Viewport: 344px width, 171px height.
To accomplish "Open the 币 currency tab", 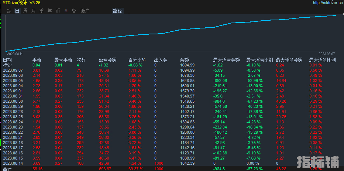I will click(58, 11).
